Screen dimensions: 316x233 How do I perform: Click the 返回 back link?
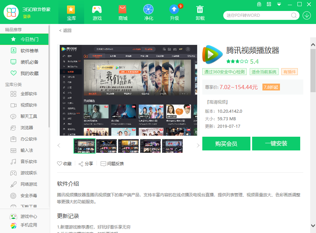point(65,30)
